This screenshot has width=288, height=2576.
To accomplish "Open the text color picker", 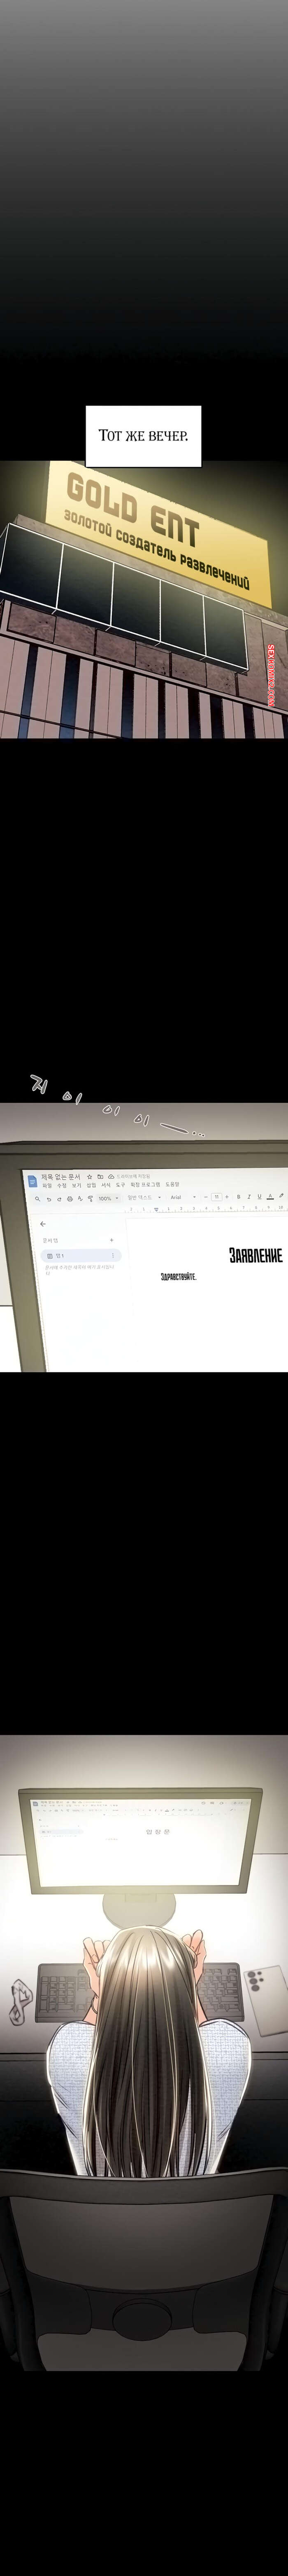I will 269,1197.
